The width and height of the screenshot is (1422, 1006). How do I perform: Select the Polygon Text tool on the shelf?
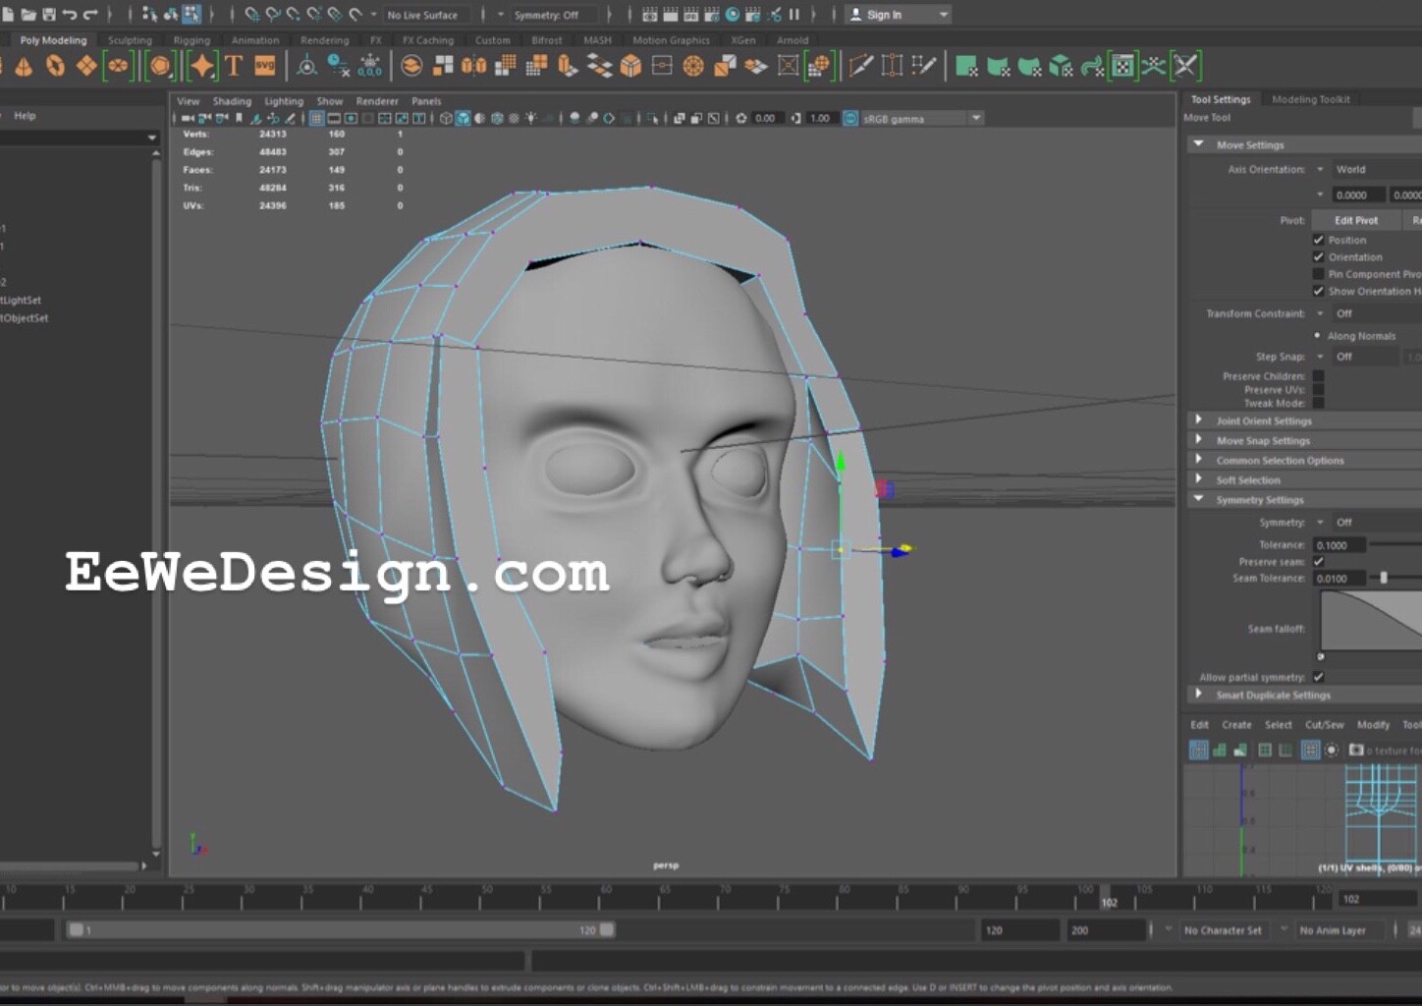(234, 66)
